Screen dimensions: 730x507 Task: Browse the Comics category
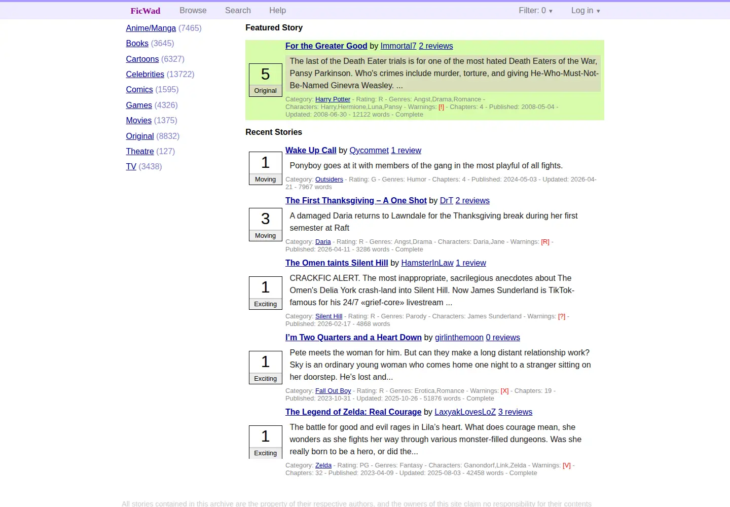pos(139,90)
